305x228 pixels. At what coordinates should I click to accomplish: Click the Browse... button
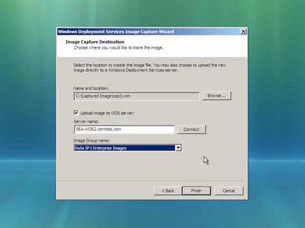pyautogui.click(x=216, y=96)
